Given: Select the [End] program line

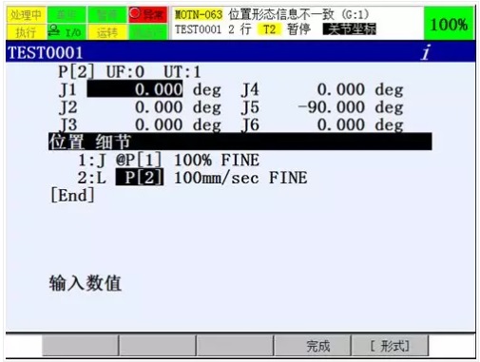Looking at the screenshot, I should [x=72, y=196].
